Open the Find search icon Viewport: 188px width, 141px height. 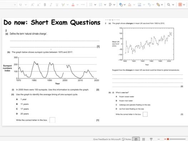(x=169, y=5)
